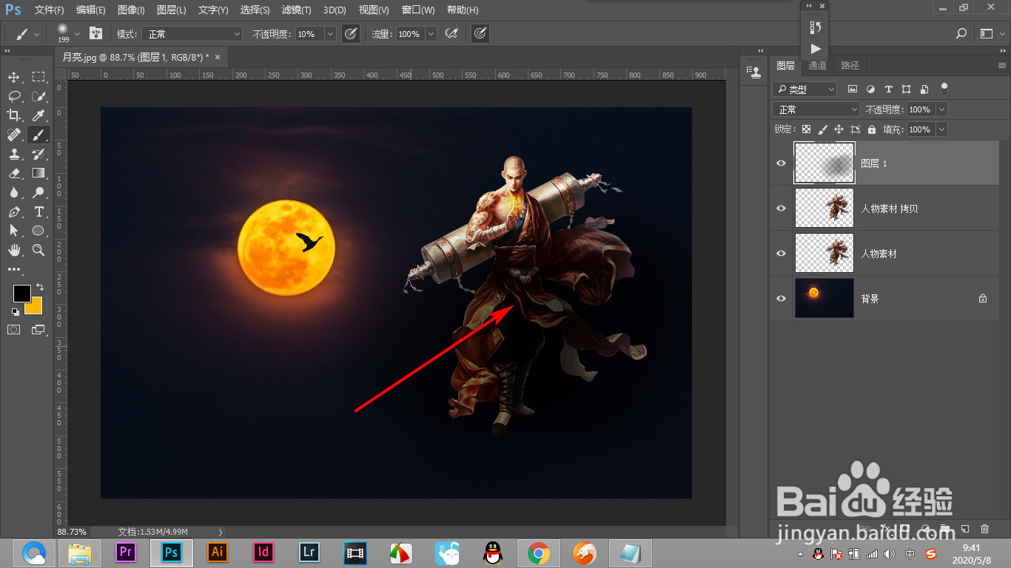Select the Eraser tool
Screen dimensions: 1011x568
click(x=14, y=173)
